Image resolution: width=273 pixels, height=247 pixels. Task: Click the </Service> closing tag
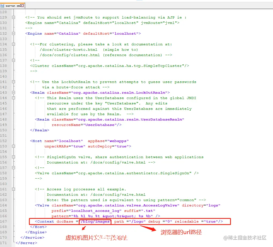pos(32,238)
